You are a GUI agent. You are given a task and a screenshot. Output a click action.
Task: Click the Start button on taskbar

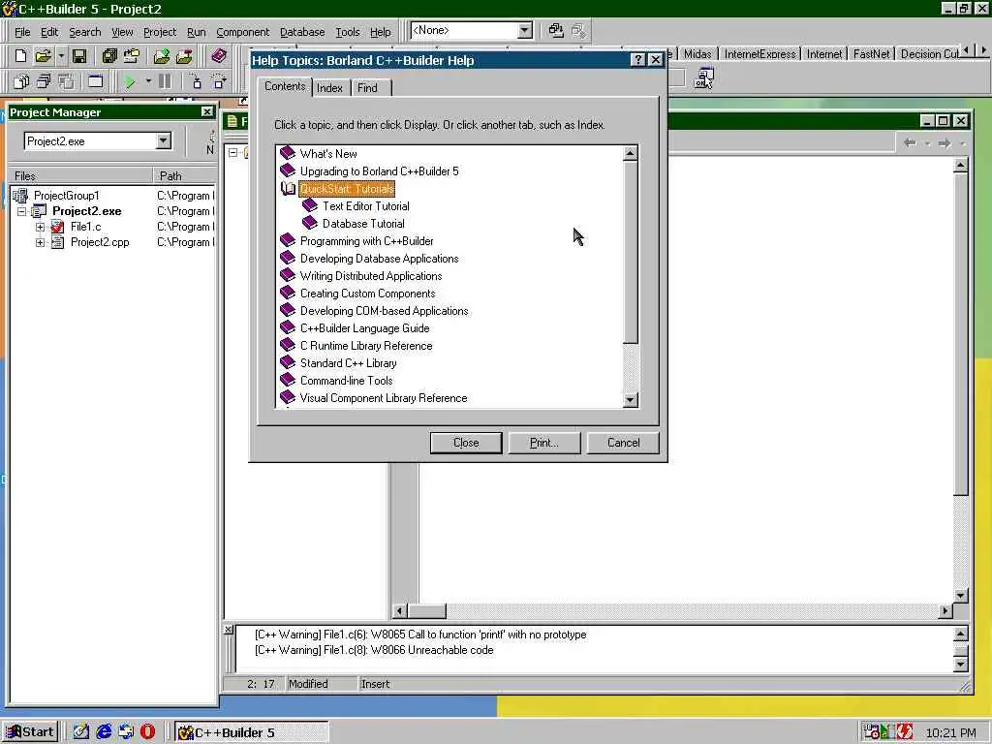30,732
